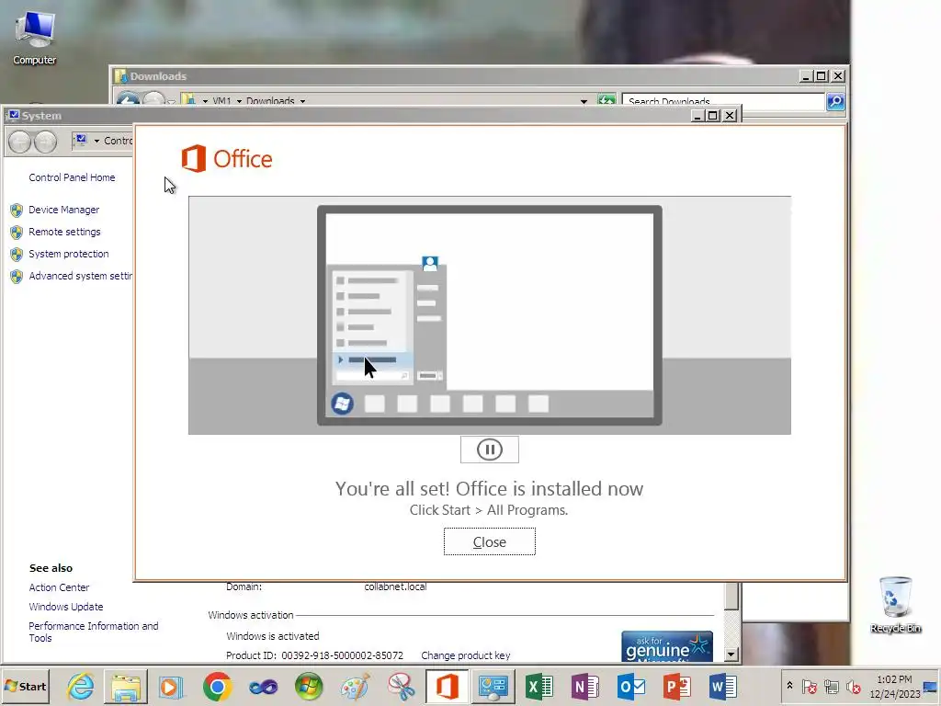Open Windows Explorer from taskbar

(125, 686)
